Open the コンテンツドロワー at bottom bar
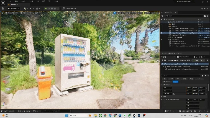This screenshot has height=118, width=210. click(8, 111)
